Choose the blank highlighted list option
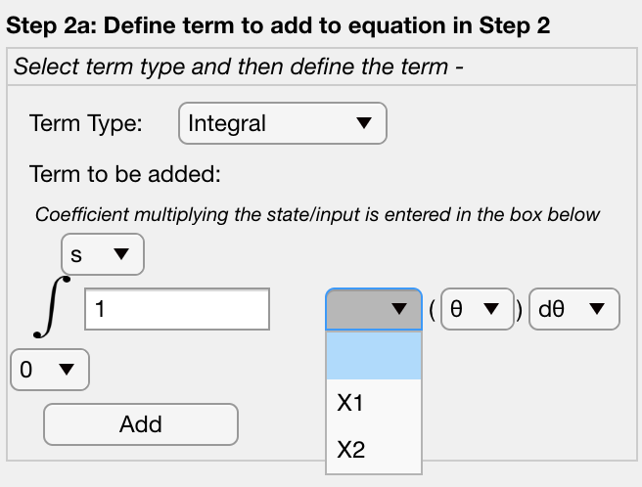Screen dimensions: 642x487 [374, 355]
